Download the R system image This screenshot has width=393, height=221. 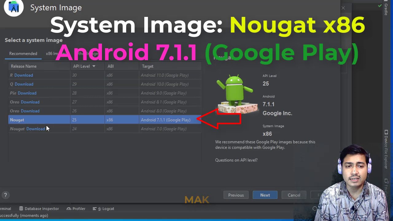click(24, 75)
